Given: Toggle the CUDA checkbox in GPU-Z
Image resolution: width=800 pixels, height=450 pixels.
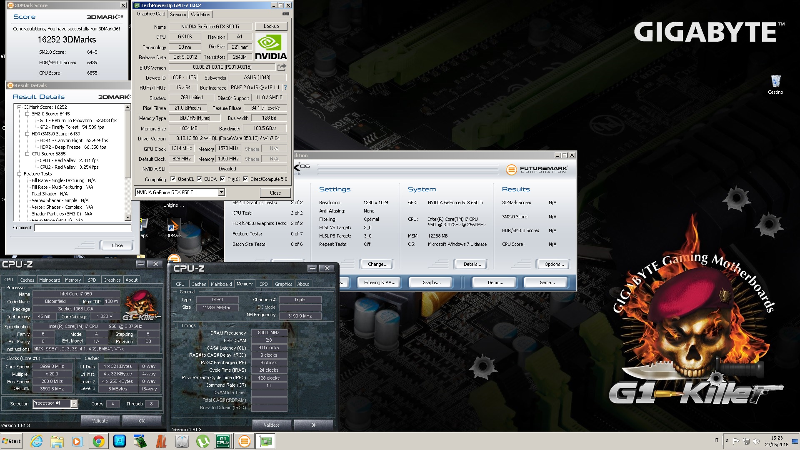Looking at the screenshot, I should coord(199,179).
